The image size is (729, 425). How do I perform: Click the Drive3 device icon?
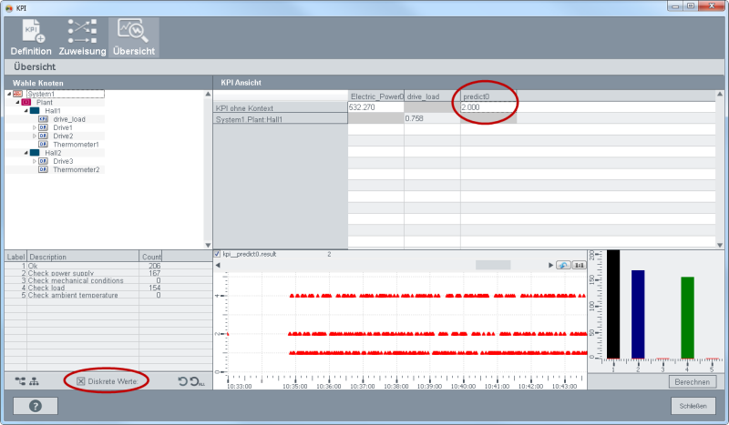coord(43,161)
